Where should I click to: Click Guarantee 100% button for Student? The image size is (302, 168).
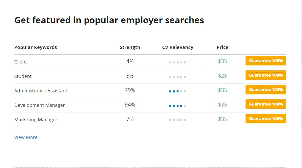pos(266,75)
